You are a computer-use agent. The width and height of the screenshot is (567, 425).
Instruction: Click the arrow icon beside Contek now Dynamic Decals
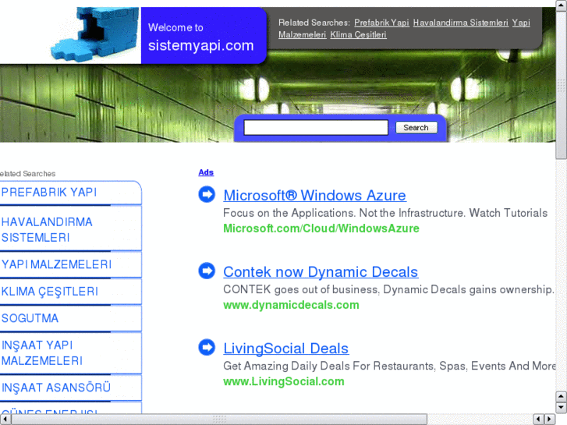point(207,271)
